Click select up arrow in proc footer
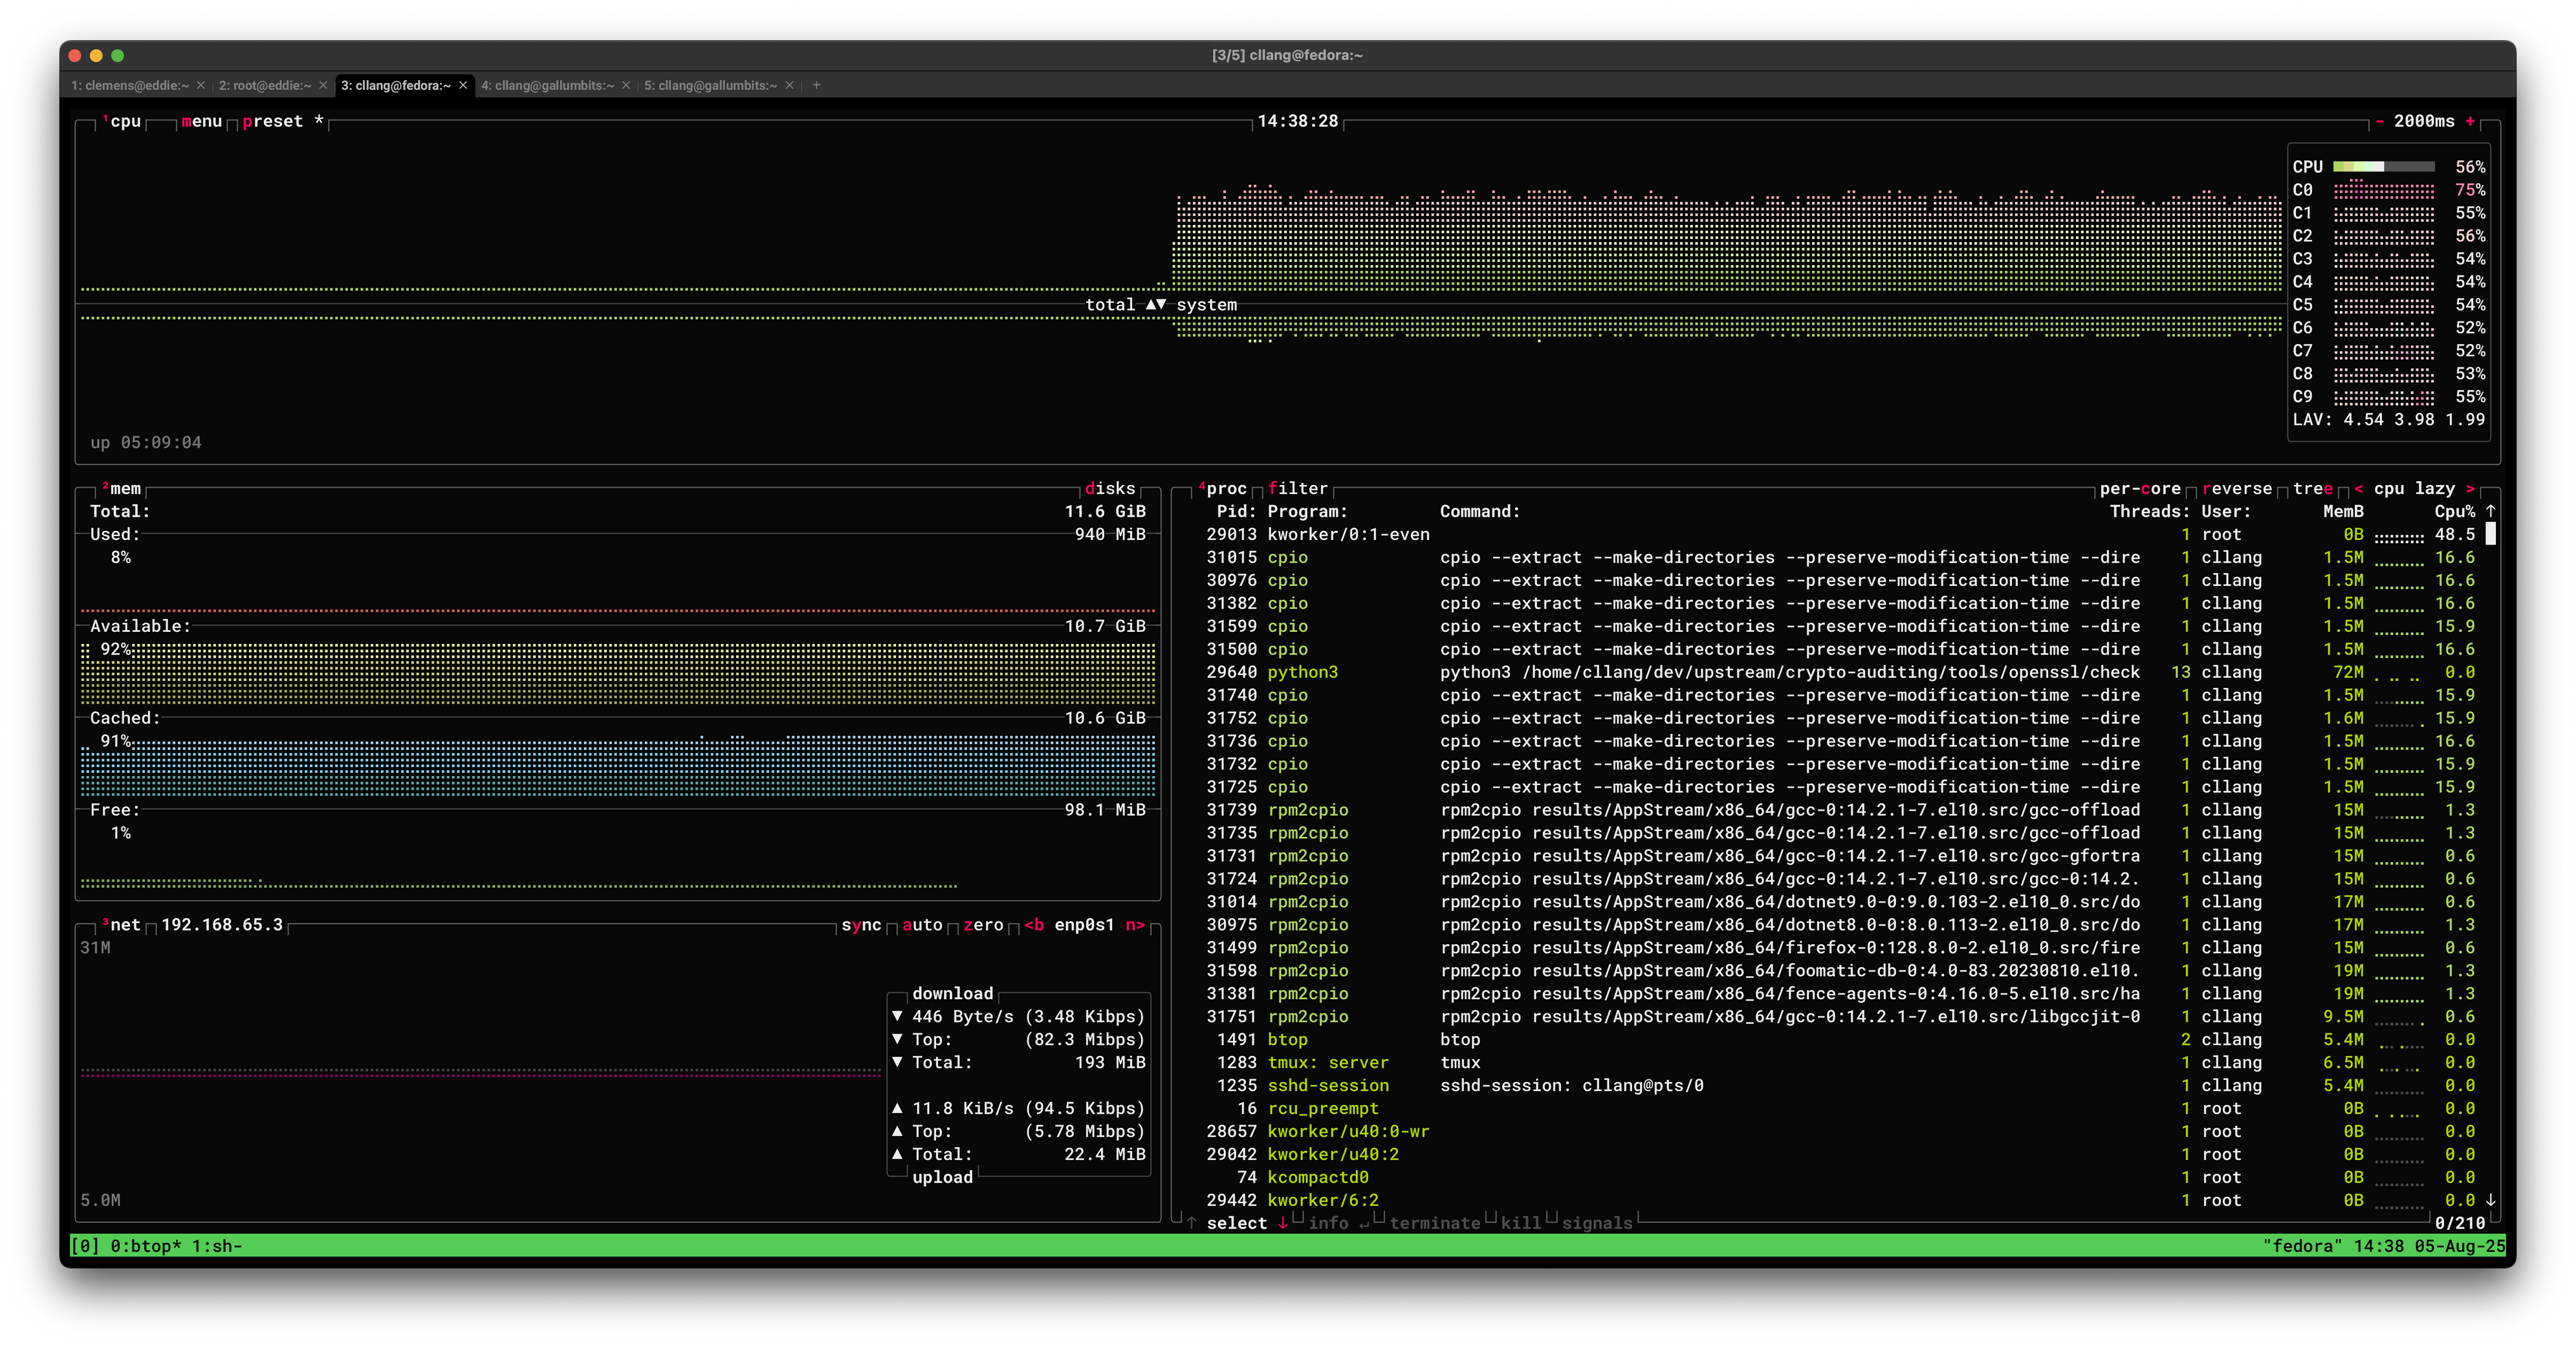Screen dimensions: 2576x1347 point(1191,1223)
